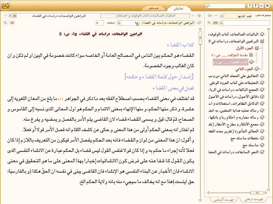
Task: Click the page number input field
Action: click(100, 23)
